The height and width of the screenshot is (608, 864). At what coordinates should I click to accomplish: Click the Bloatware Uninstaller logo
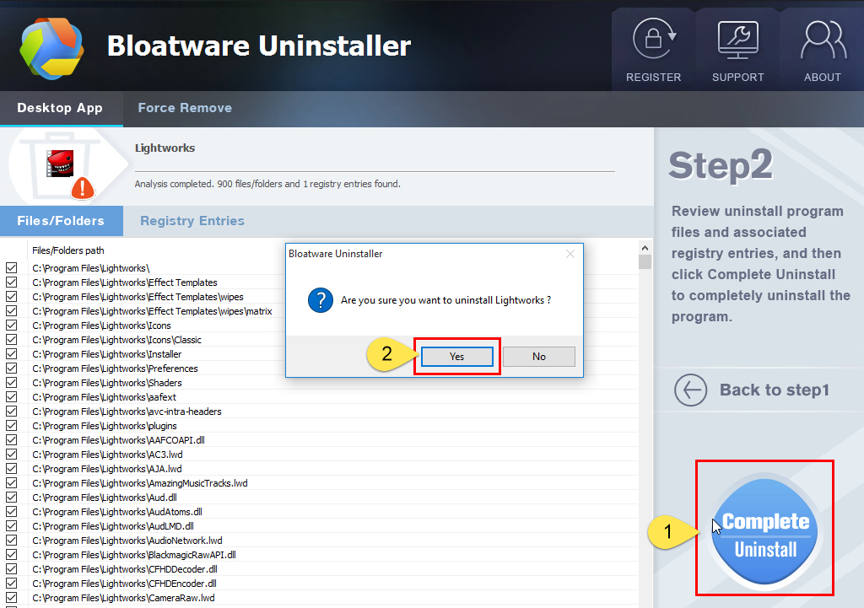coord(51,48)
